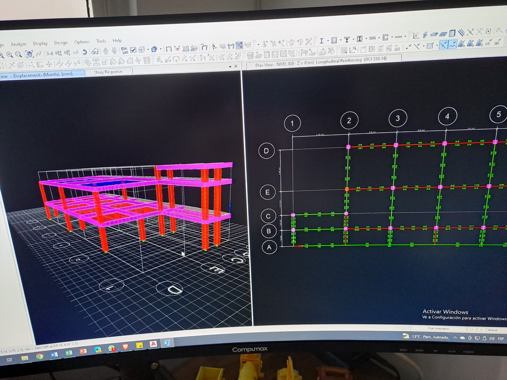Switch to the Story Response tab

pos(108,72)
